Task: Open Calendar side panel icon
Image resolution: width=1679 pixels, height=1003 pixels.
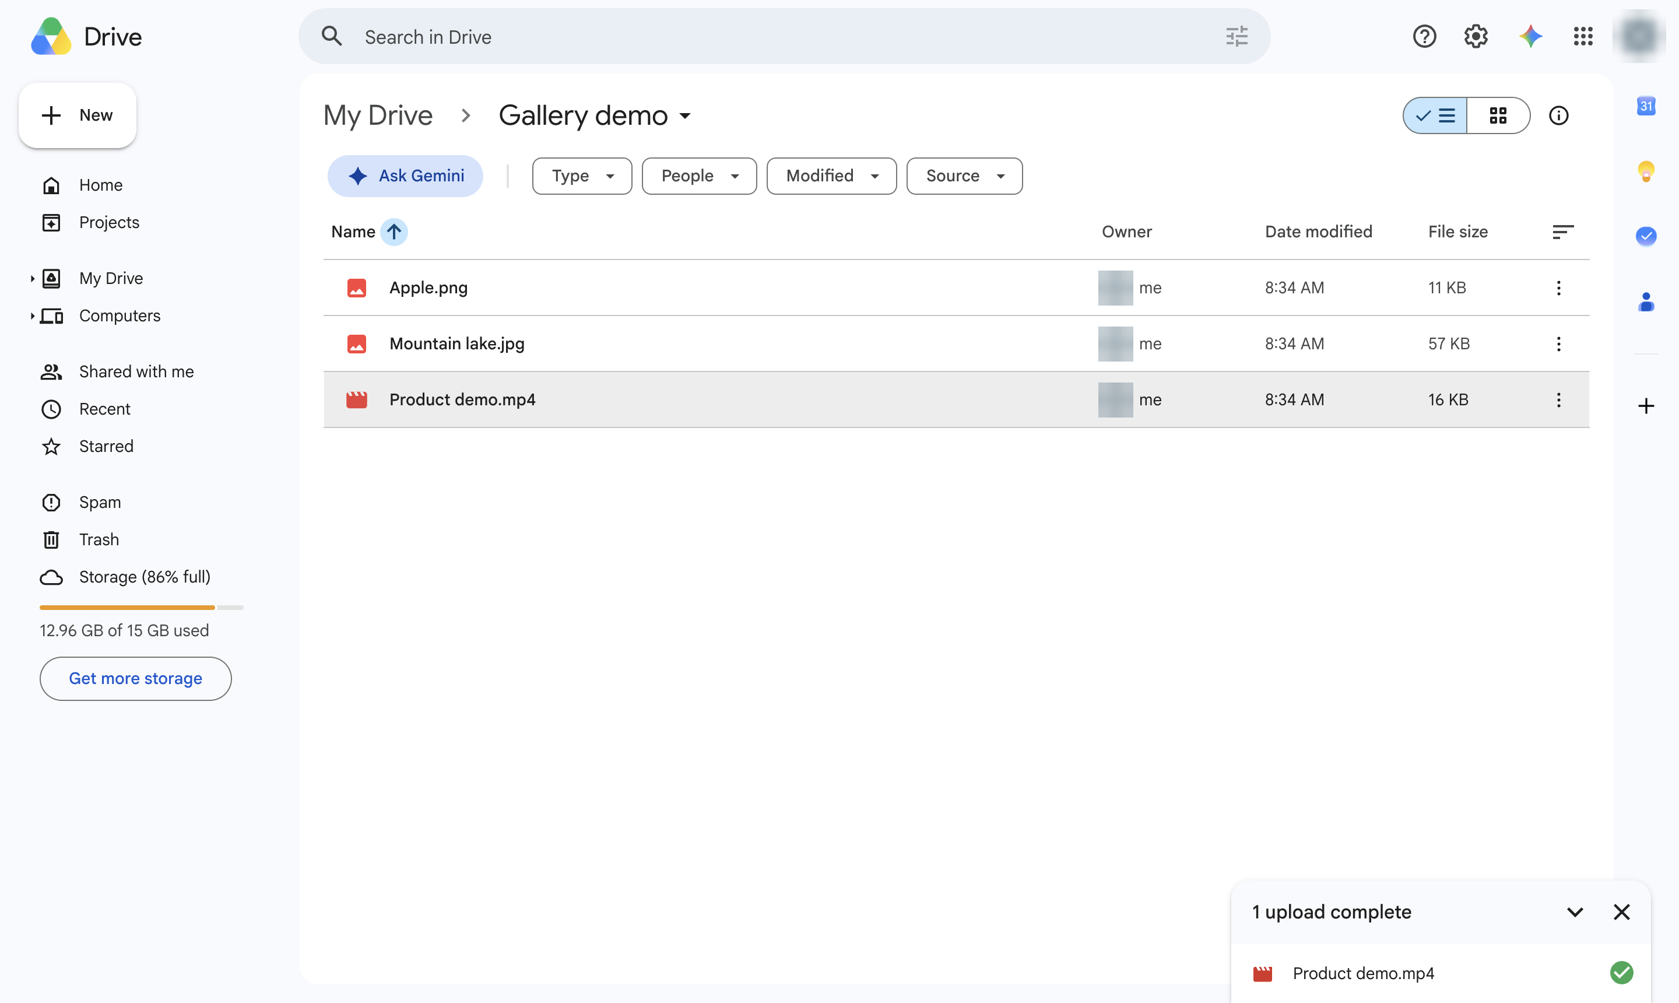Action: (1646, 106)
